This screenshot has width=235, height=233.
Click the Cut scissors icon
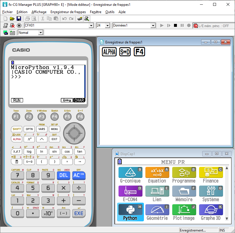click(x=43, y=19)
